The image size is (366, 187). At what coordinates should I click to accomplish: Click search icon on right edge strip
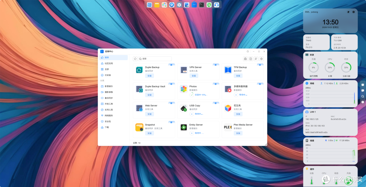363,96
